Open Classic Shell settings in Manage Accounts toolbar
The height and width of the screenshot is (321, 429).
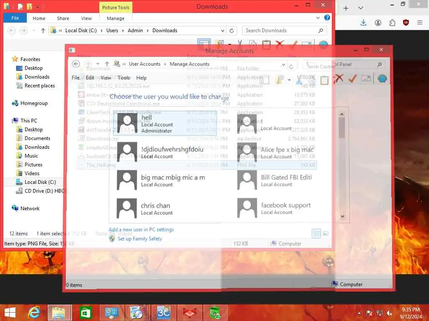coord(382,79)
